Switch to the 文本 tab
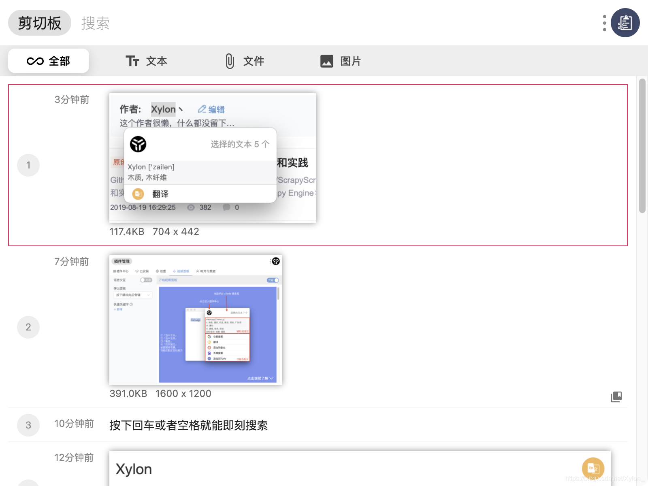Image resolution: width=648 pixels, height=486 pixels. 146,61
